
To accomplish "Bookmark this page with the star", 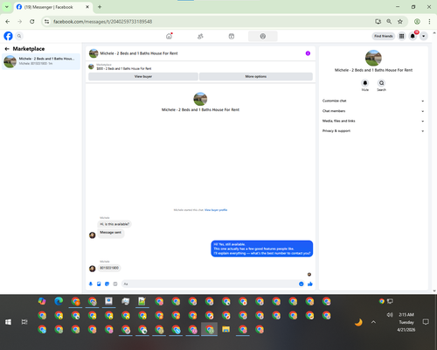I will coord(400,21).
